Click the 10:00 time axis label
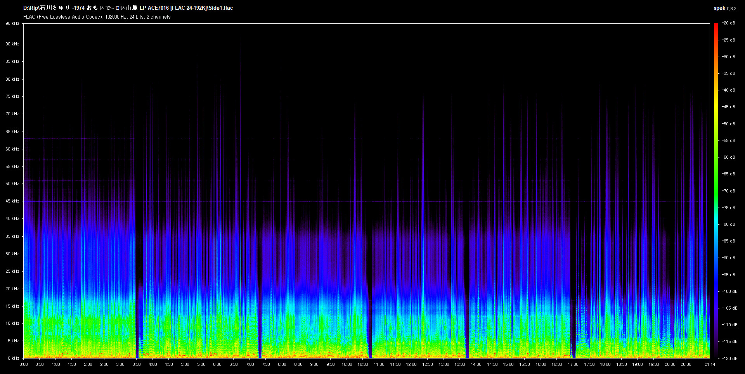Viewport: 745px width, 374px height. pos(347,365)
